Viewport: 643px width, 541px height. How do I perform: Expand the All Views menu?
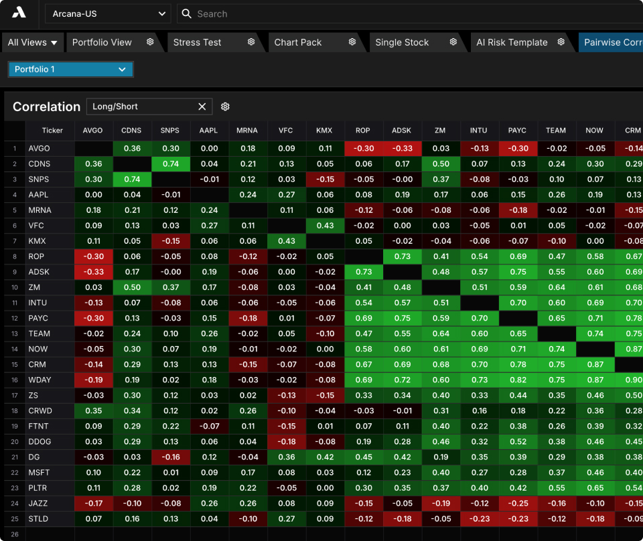point(32,42)
